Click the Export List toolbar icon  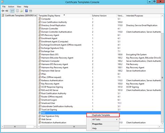pyautogui.click(x=21, y=11)
